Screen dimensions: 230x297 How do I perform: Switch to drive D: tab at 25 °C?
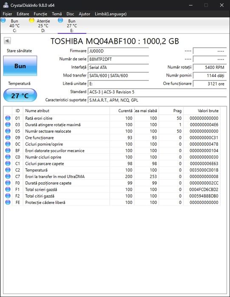43,25
